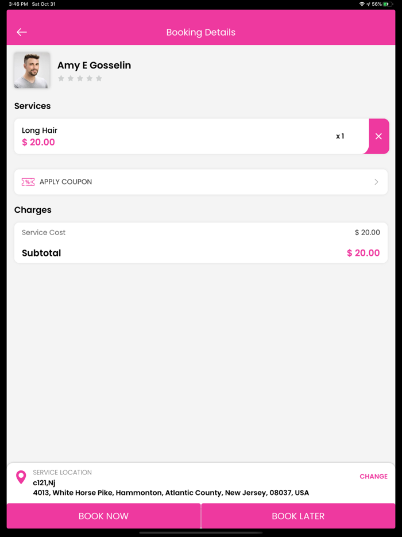Tap the first rating star

tap(61, 78)
